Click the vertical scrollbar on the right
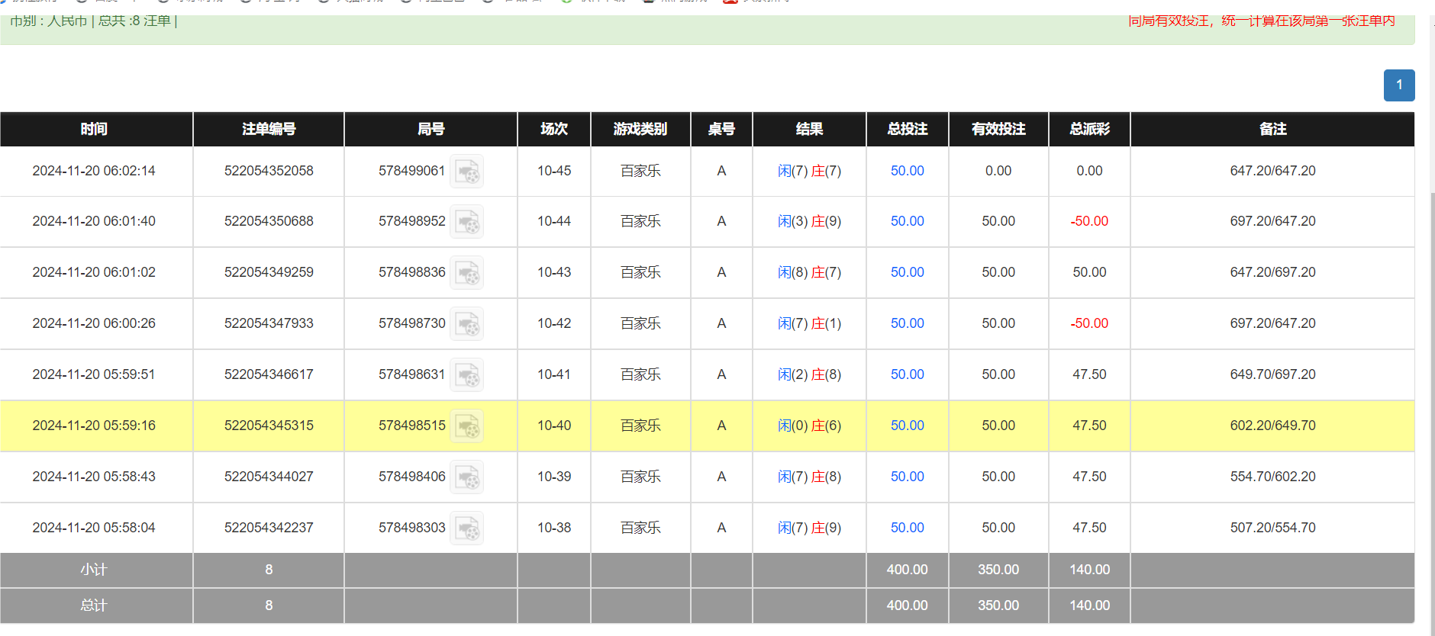The image size is (1435, 636). (x=1432, y=381)
